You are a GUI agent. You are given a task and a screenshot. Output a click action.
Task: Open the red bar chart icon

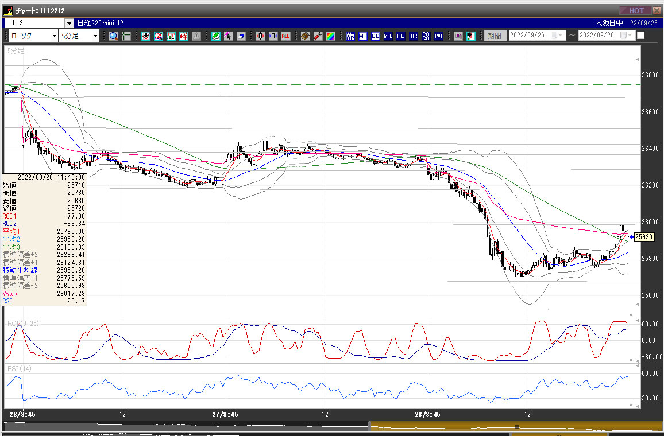click(x=171, y=36)
